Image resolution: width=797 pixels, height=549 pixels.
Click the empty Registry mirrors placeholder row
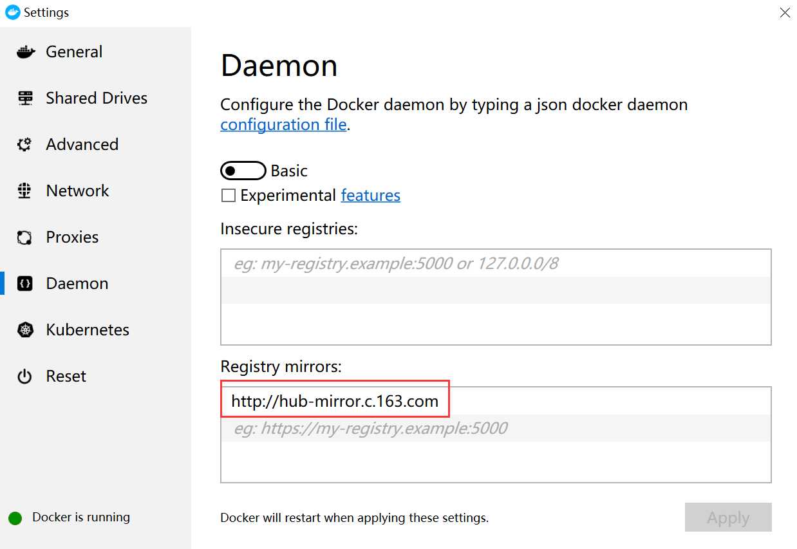pyautogui.click(x=496, y=429)
